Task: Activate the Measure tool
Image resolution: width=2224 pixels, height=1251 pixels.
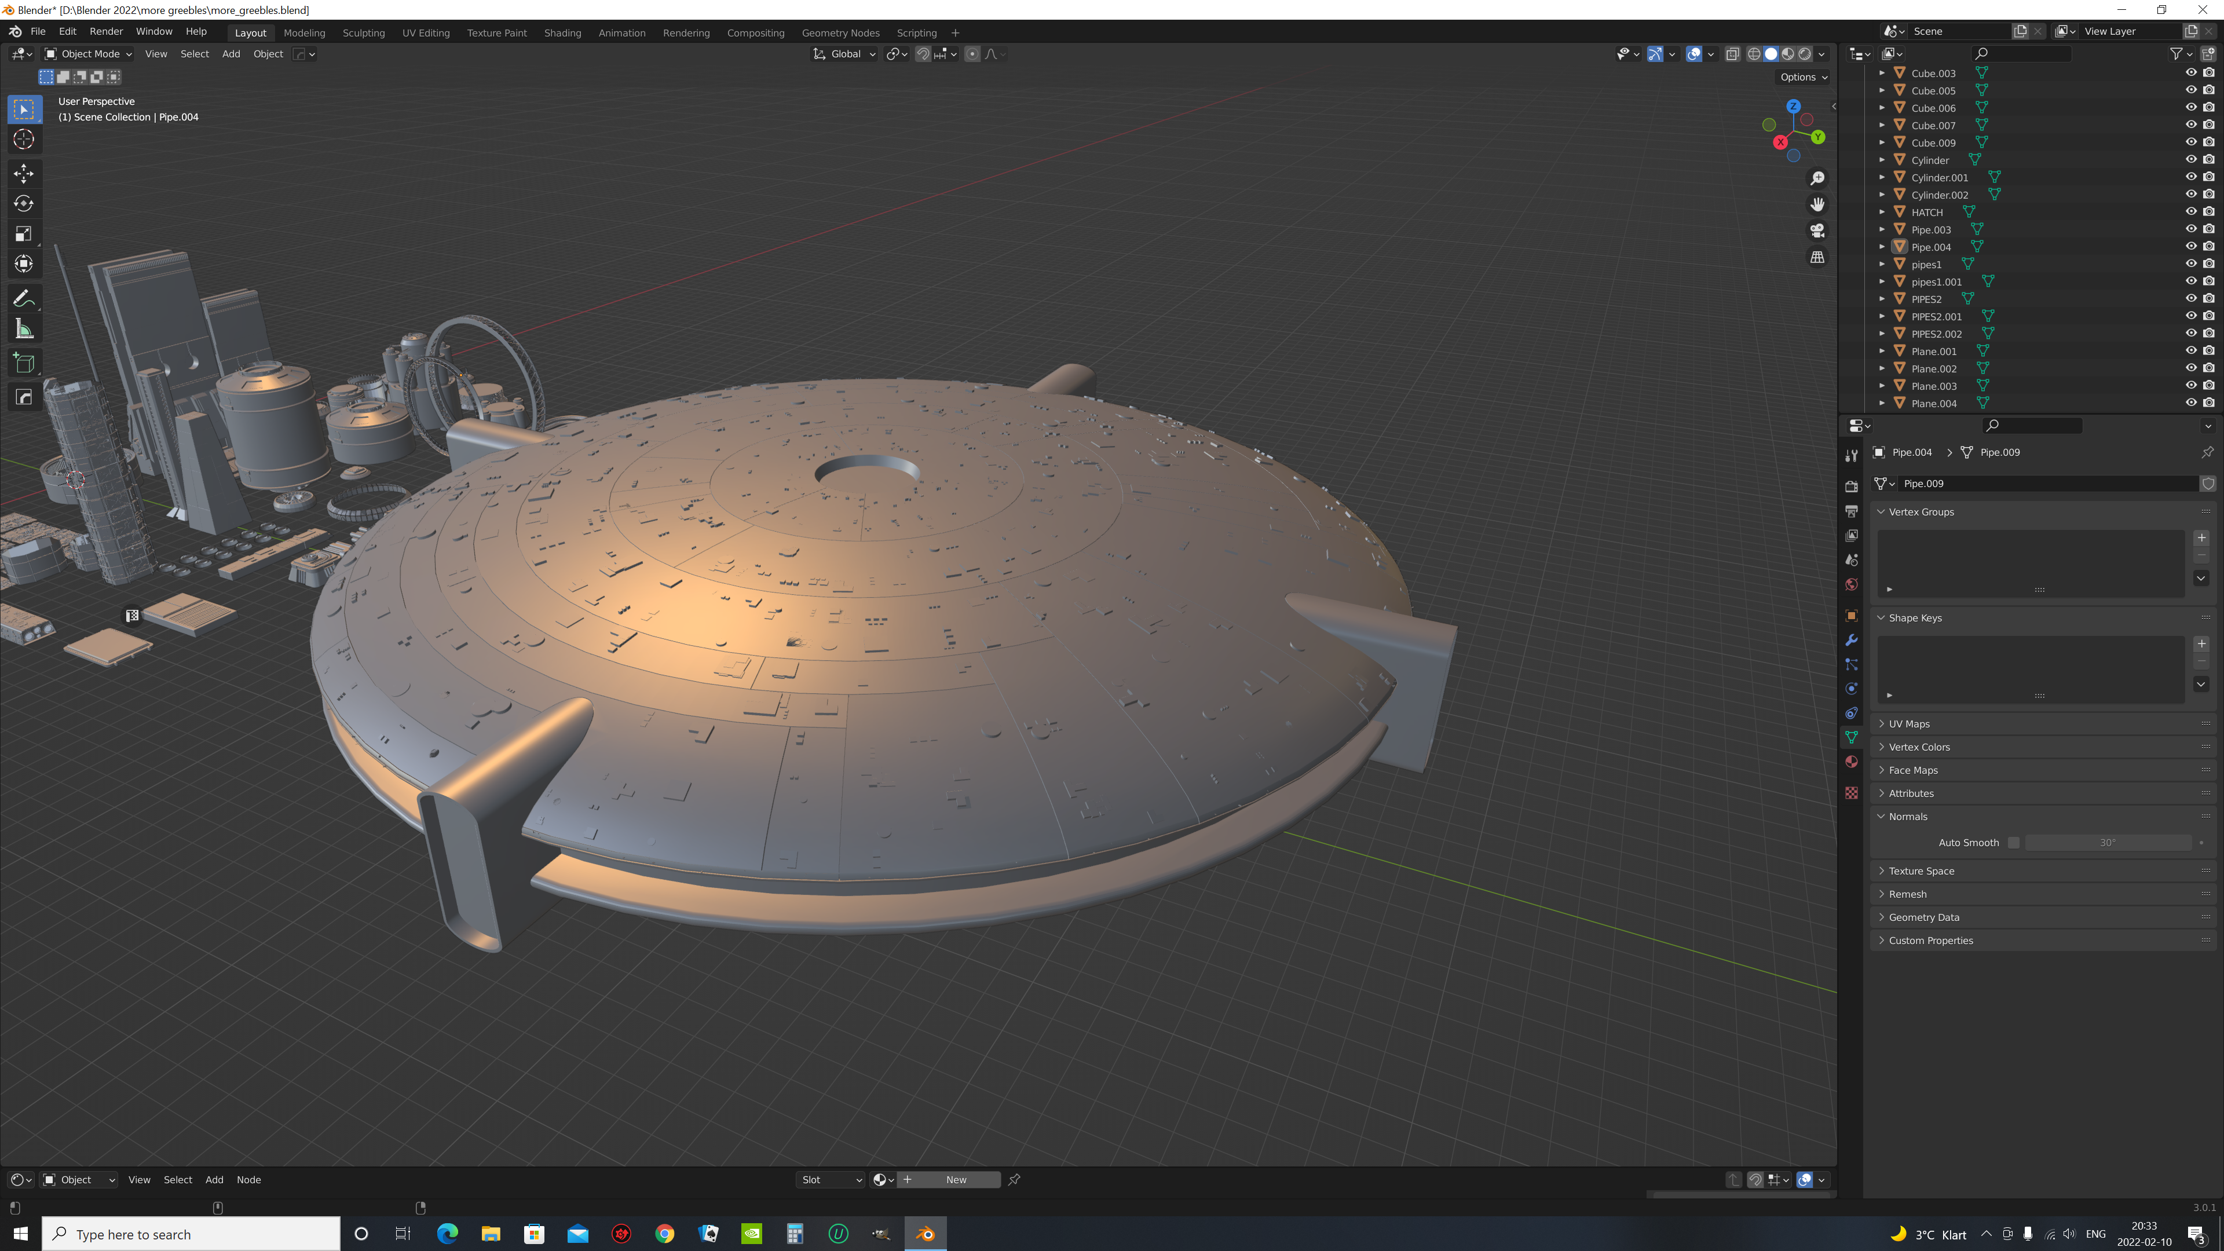Action: (23, 328)
